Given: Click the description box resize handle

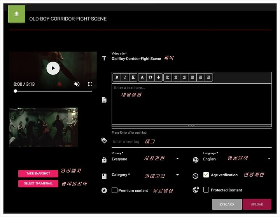Looking at the screenshot, I should pos(191,126).
